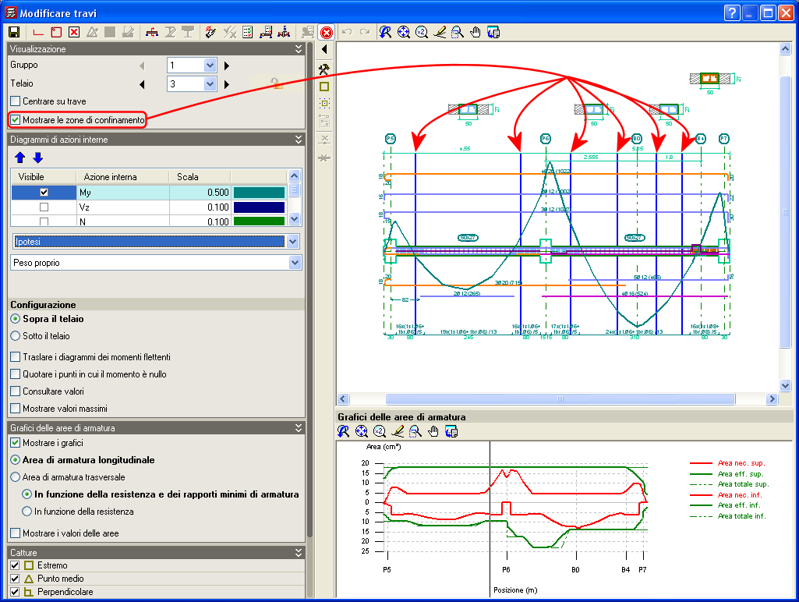
Task: Click the Undo arrow in the top toolbar
Action: pos(347,32)
